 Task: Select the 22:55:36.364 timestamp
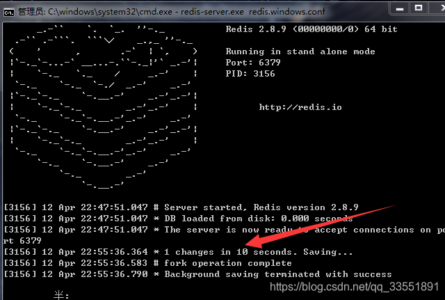[114, 252]
